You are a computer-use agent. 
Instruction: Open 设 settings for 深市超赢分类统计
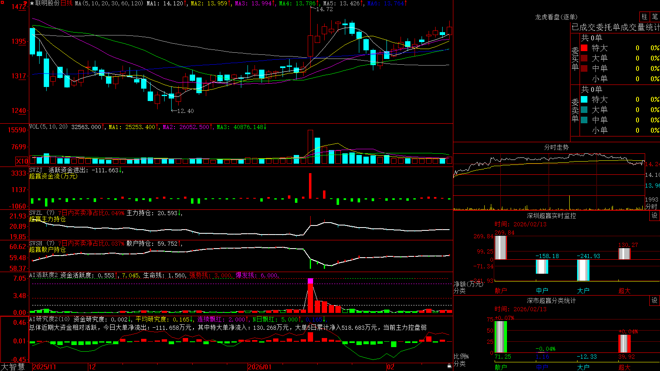click(655, 301)
